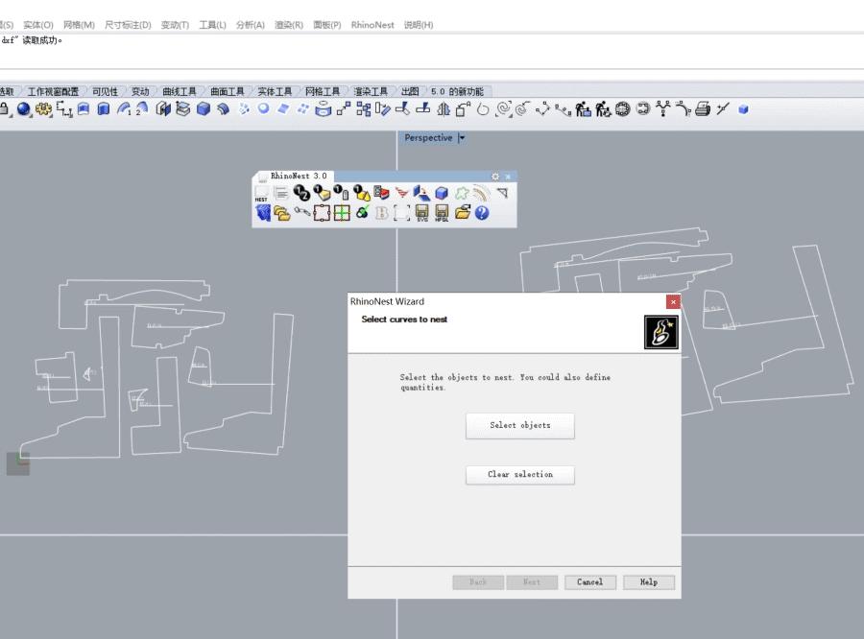Click the blue sphere icon in main toolbar

[x=24, y=109]
